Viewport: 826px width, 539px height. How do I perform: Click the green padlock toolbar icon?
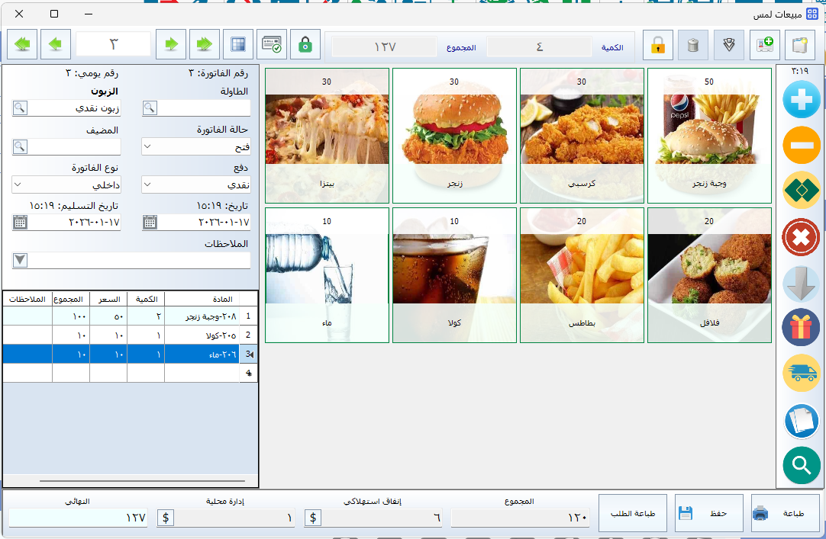(305, 45)
